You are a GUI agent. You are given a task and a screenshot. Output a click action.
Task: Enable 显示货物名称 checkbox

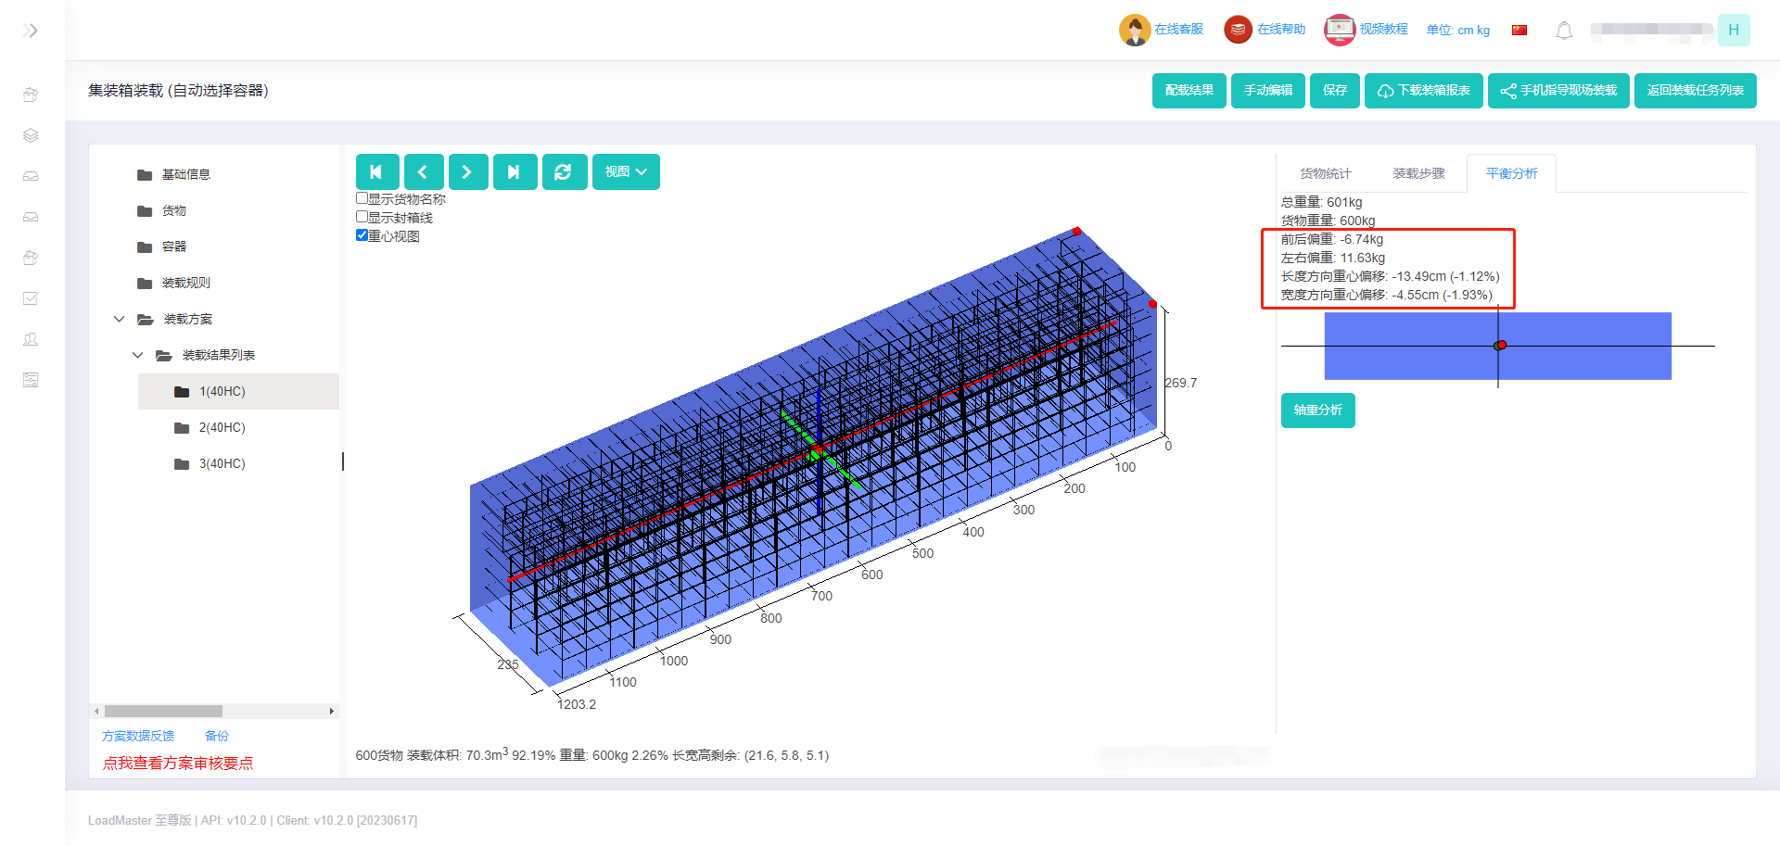[x=362, y=198]
